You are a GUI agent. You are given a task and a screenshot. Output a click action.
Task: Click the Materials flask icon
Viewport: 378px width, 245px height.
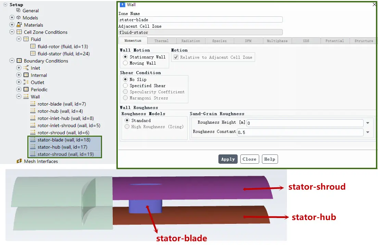click(19, 25)
